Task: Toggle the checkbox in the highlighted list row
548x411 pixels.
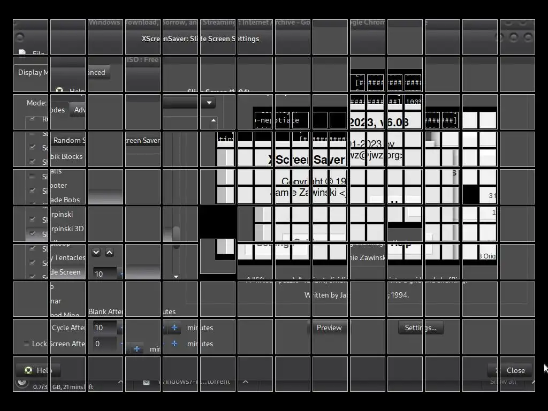Action: (x=33, y=233)
